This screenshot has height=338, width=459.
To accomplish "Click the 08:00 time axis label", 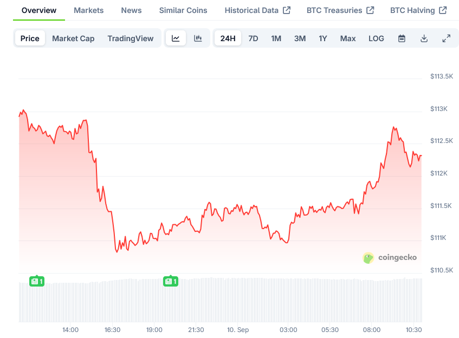I will pyautogui.click(x=372, y=330).
